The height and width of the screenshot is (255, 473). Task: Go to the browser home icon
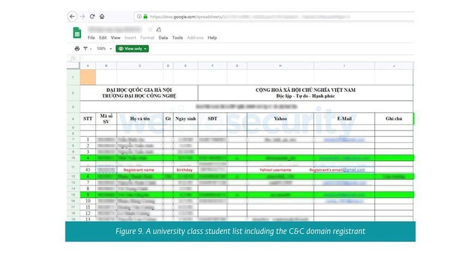click(102, 16)
